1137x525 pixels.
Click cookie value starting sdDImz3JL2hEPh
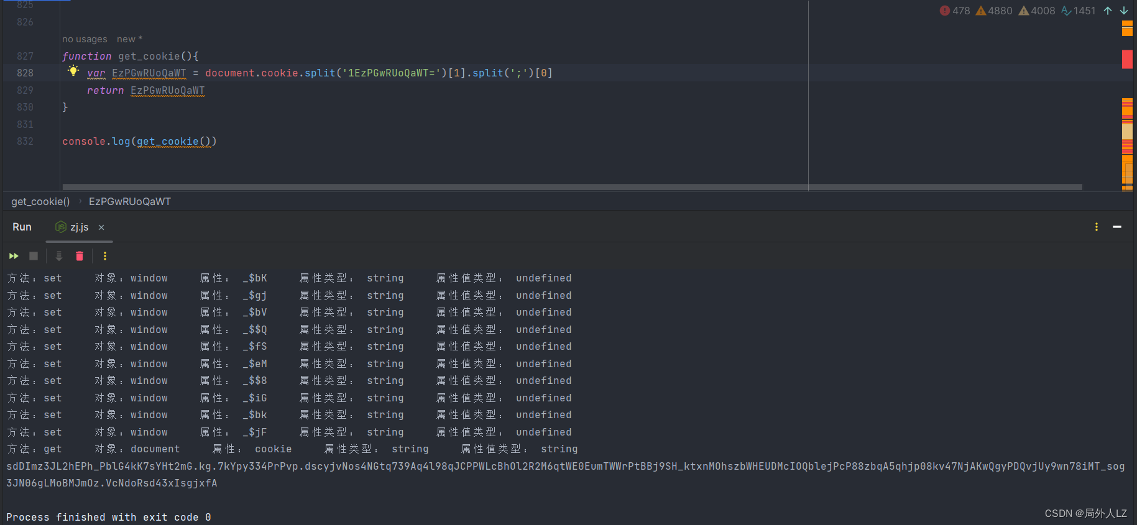pyautogui.click(x=566, y=466)
